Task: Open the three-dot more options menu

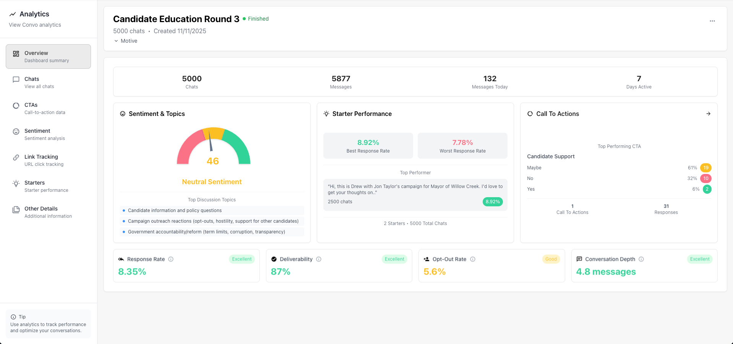Action: click(712, 21)
